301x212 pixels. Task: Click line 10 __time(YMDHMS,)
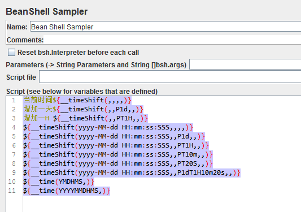click(59, 181)
